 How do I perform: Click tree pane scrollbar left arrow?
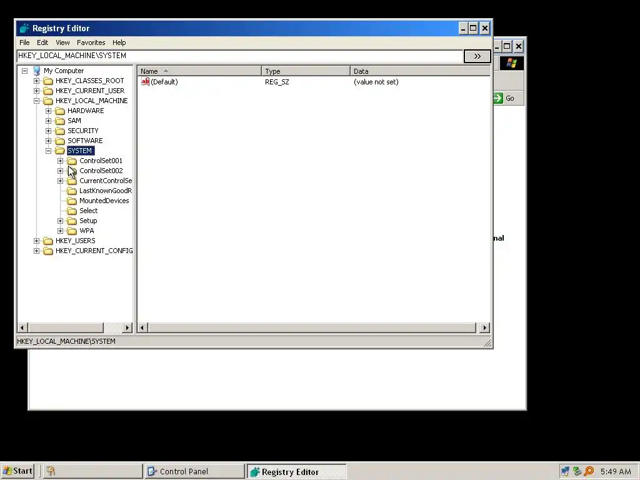tap(22, 327)
